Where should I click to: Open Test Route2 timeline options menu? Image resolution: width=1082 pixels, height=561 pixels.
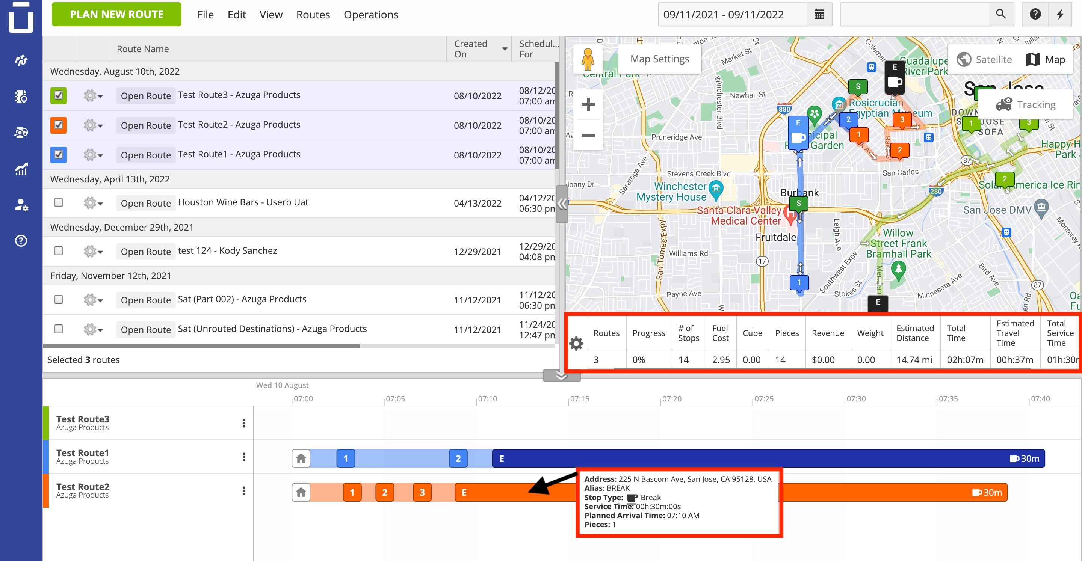[x=243, y=491]
